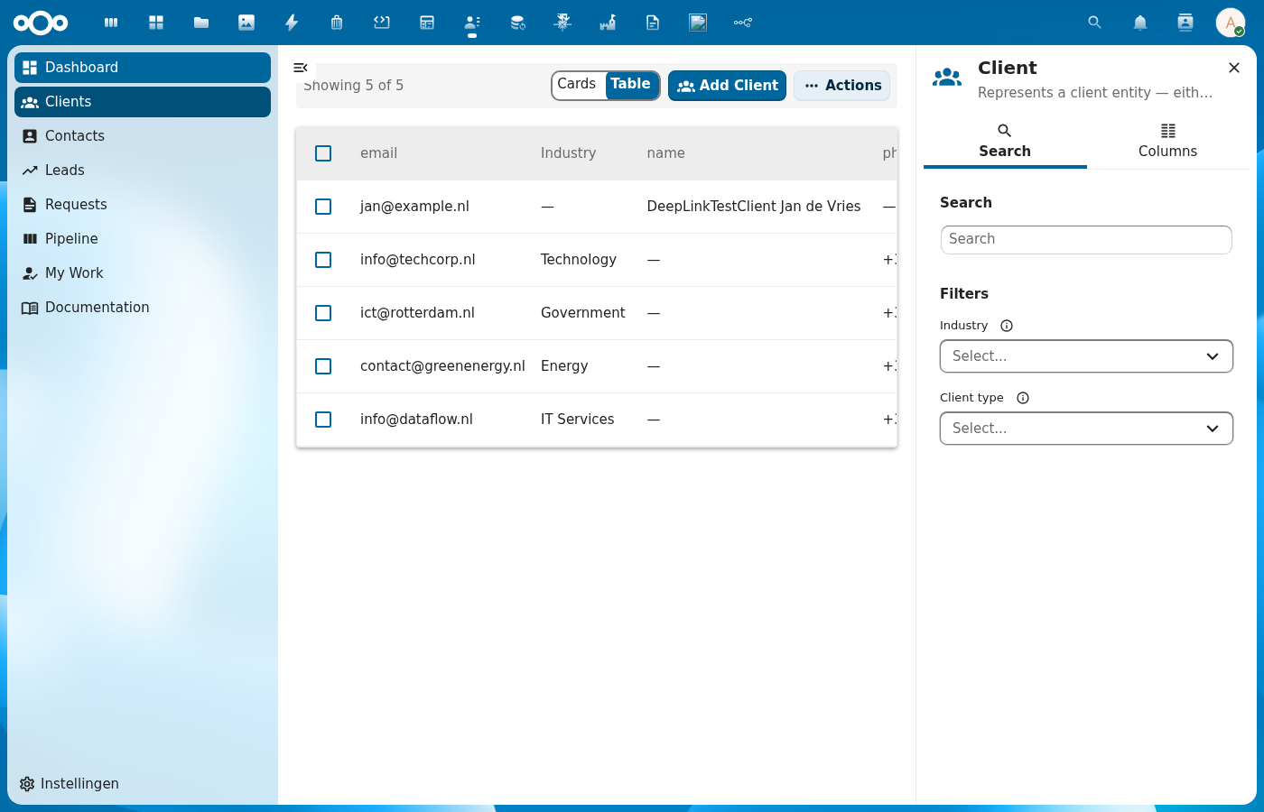Open the workflow nodes app icon
This screenshot has height=812, width=1264.
743,23
